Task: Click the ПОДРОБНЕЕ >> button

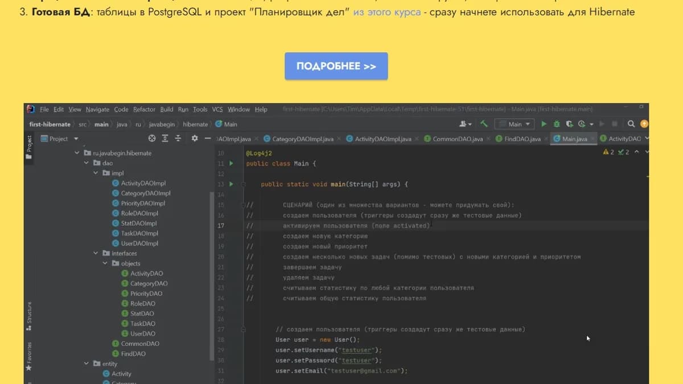Action: [x=336, y=66]
